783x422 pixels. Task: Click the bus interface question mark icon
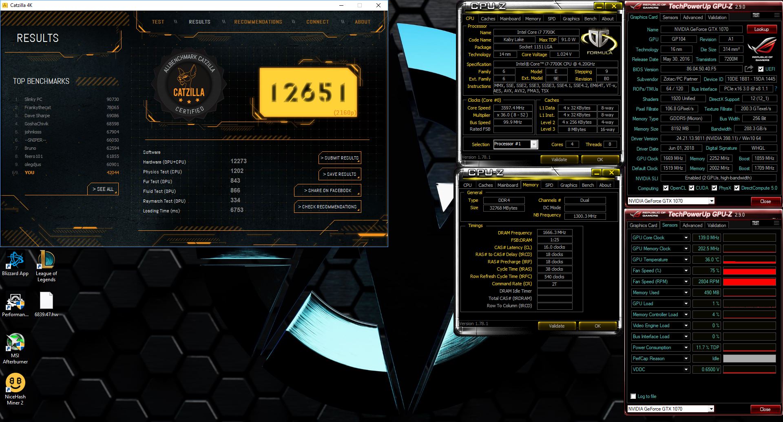pos(776,89)
